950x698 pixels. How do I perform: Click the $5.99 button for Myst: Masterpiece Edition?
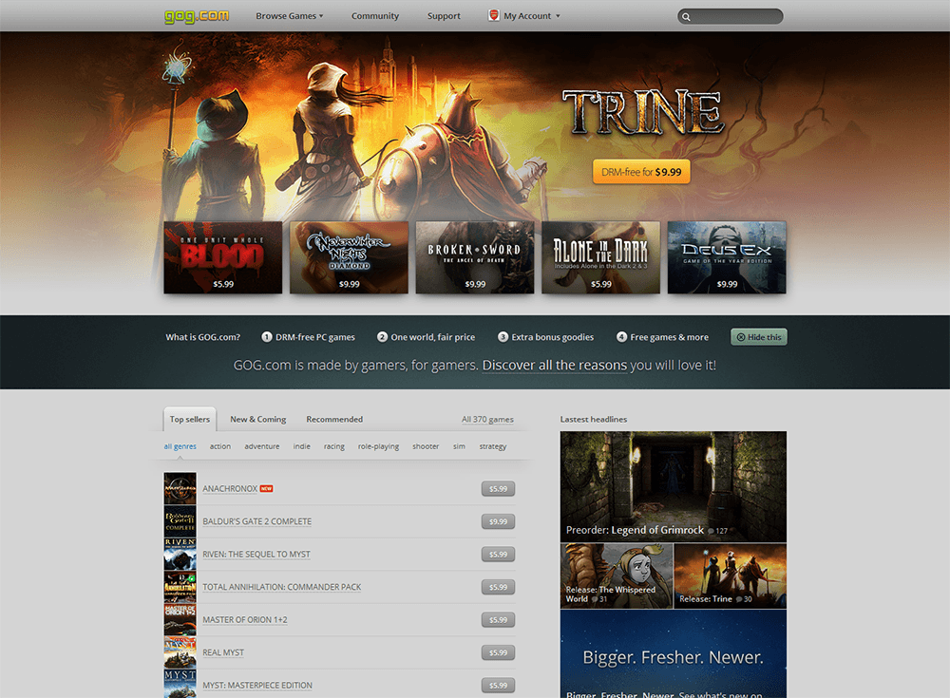[x=498, y=686]
